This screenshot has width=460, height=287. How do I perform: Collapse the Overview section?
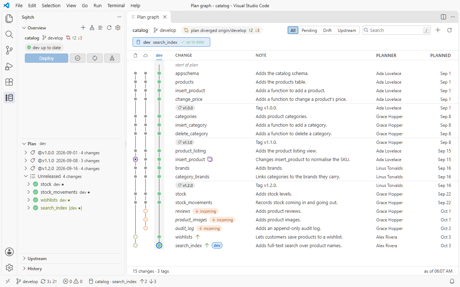click(24, 28)
